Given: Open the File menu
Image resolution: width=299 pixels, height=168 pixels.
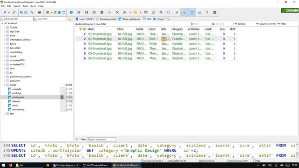Looking at the screenshot, I should [x=3, y=6].
